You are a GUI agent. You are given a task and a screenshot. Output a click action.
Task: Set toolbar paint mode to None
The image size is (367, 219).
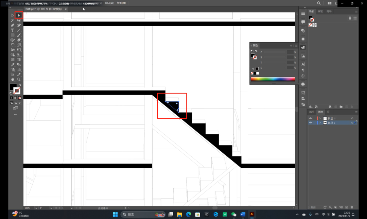pyautogui.click(x=20, y=98)
